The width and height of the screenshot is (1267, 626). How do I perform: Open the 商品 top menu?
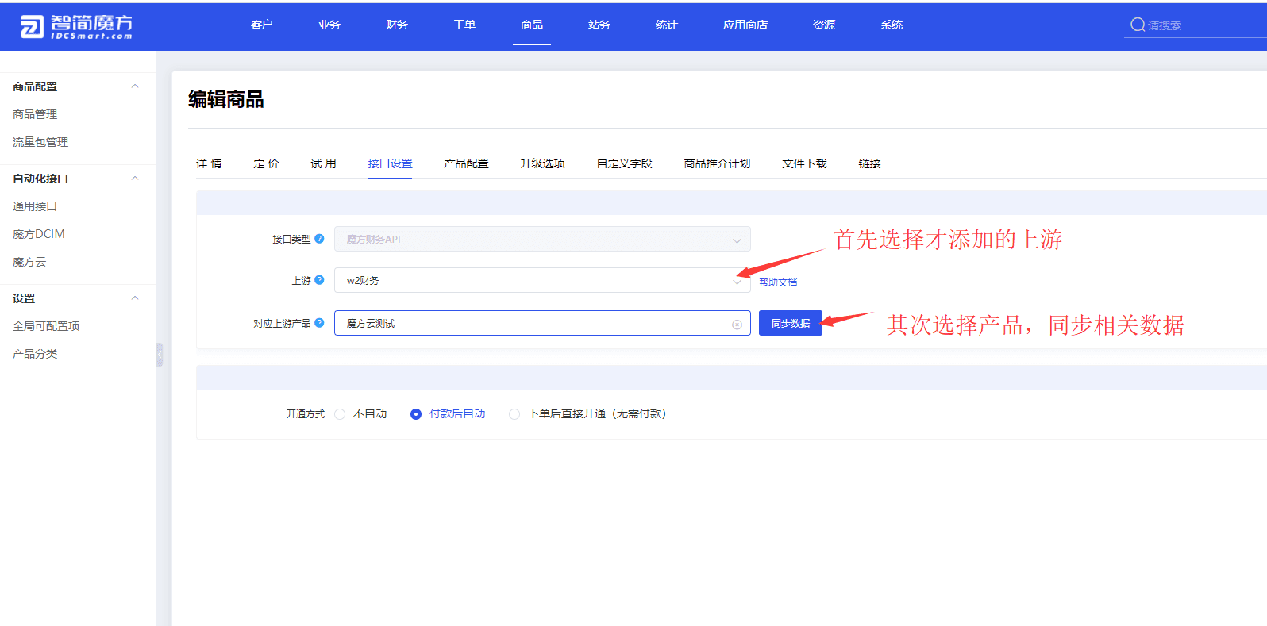532,25
